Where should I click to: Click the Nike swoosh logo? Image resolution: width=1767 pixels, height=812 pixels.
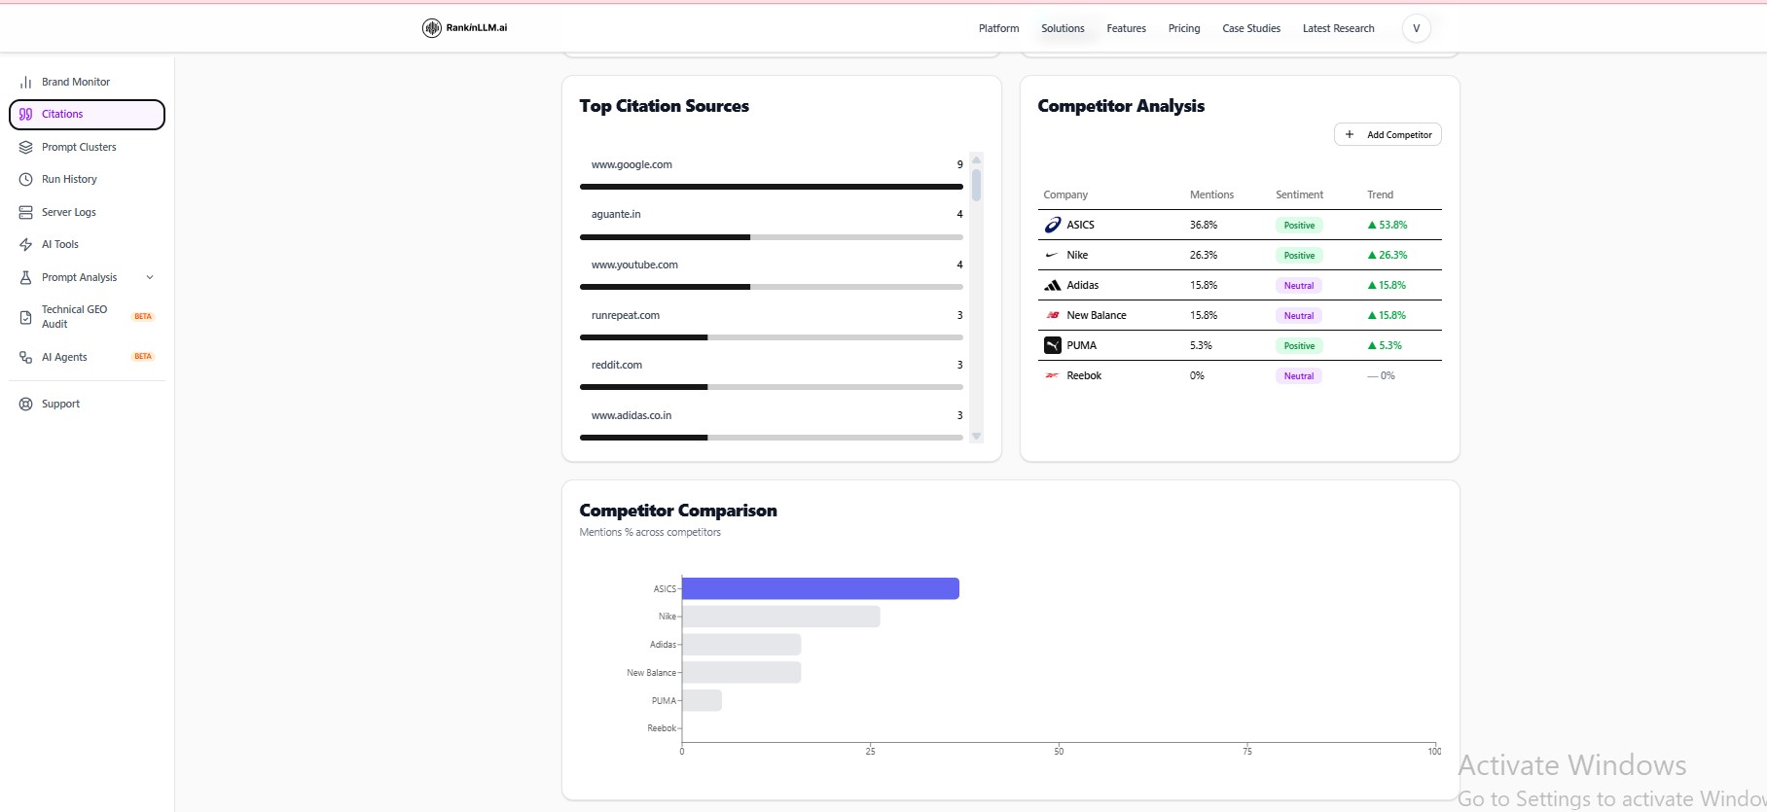(1051, 255)
